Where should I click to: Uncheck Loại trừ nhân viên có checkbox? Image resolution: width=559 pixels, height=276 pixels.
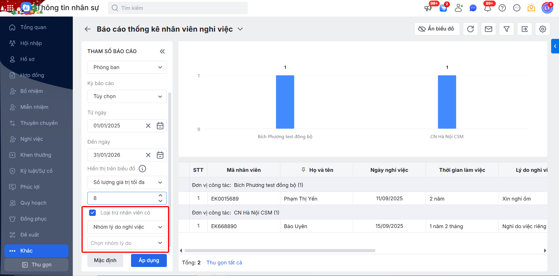(93, 213)
